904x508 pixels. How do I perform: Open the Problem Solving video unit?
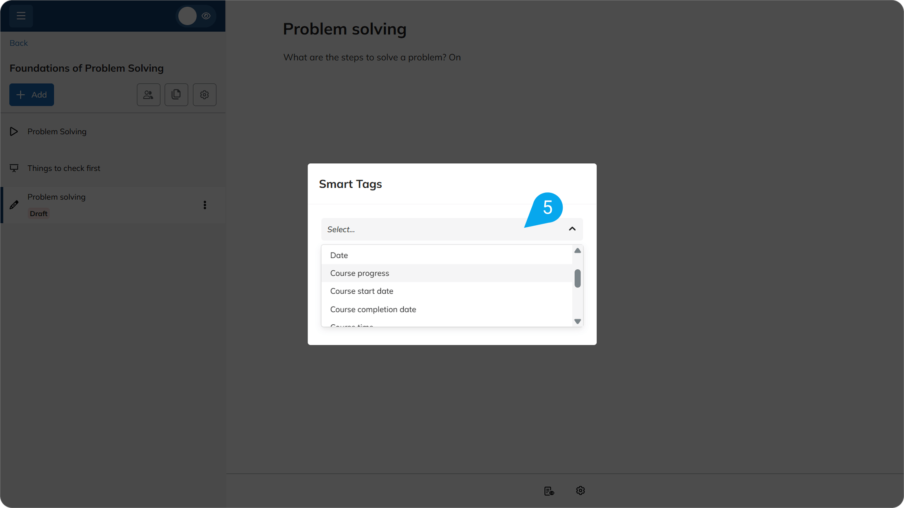(x=57, y=132)
